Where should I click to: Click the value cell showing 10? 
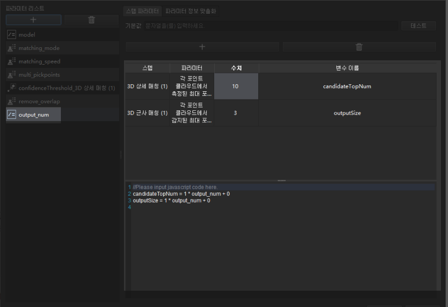click(x=237, y=86)
